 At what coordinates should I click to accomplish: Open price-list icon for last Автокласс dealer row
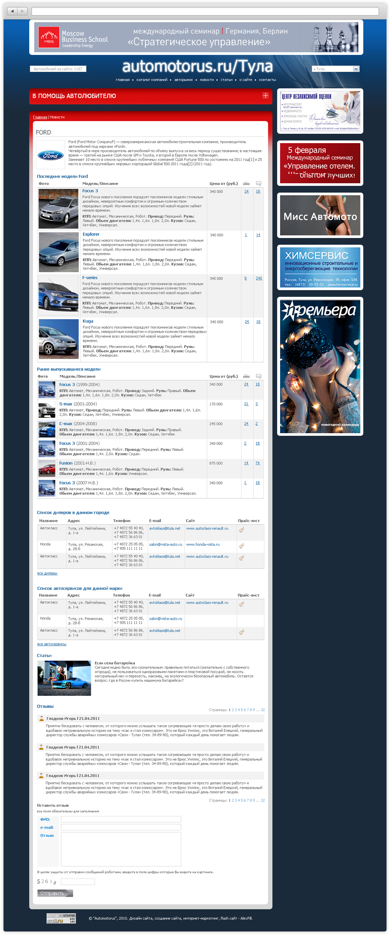tap(241, 558)
